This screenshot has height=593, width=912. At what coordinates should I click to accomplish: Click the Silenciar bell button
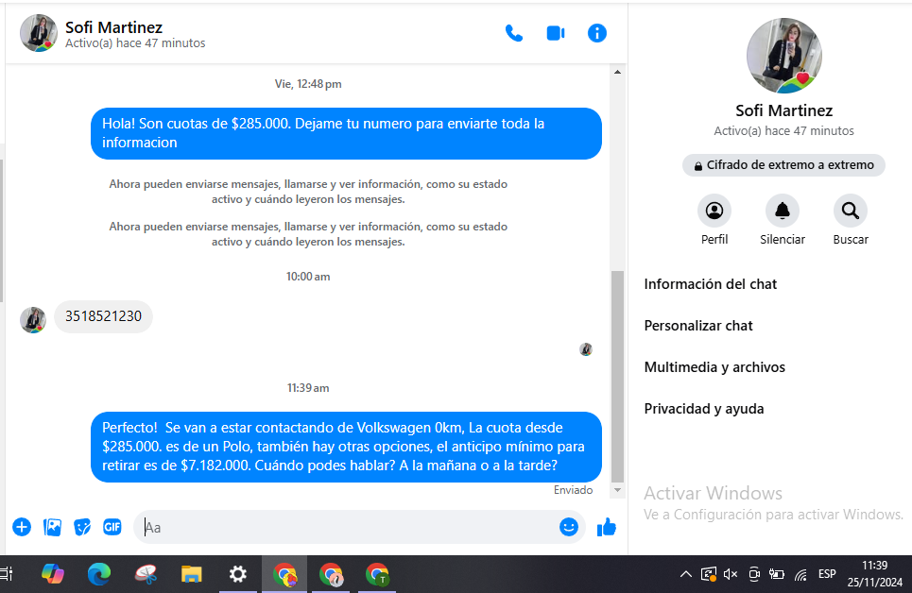pos(783,211)
